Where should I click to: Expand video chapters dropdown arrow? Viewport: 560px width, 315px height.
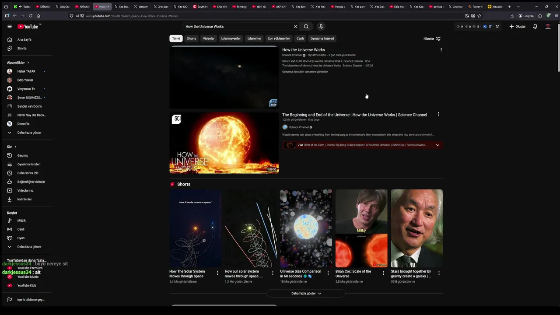[437, 145]
